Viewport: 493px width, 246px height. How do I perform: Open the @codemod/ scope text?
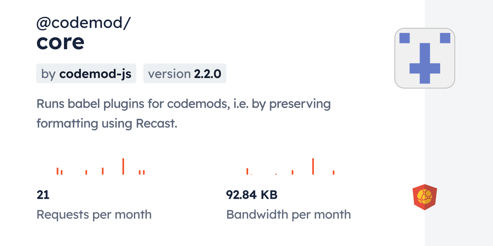point(84,23)
